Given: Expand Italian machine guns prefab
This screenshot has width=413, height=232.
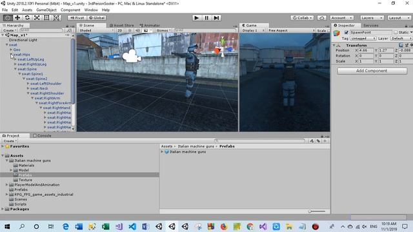Looking at the screenshot, I should click(162, 152).
